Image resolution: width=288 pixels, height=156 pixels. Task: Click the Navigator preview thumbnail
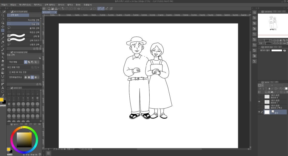pos(273,26)
